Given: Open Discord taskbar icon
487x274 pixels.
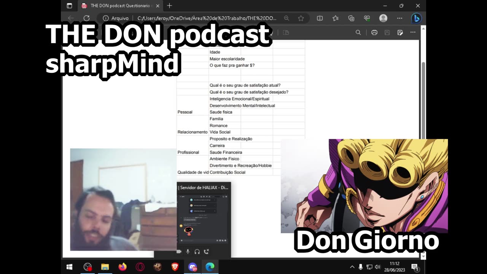Looking at the screenshot, I should click(193, 267).
